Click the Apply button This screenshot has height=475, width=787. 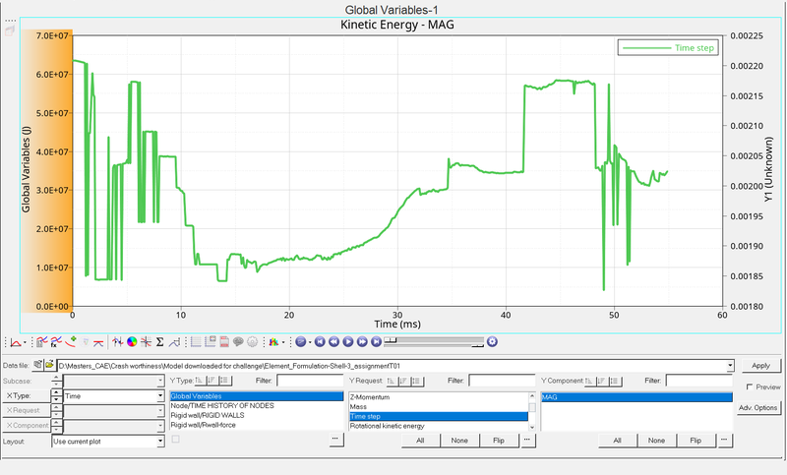[x=759, y=365]
